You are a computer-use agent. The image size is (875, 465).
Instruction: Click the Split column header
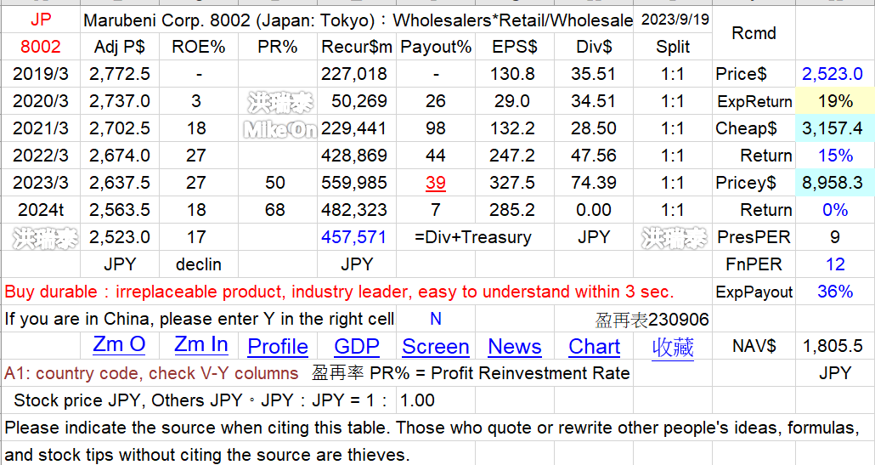point(673,47)
